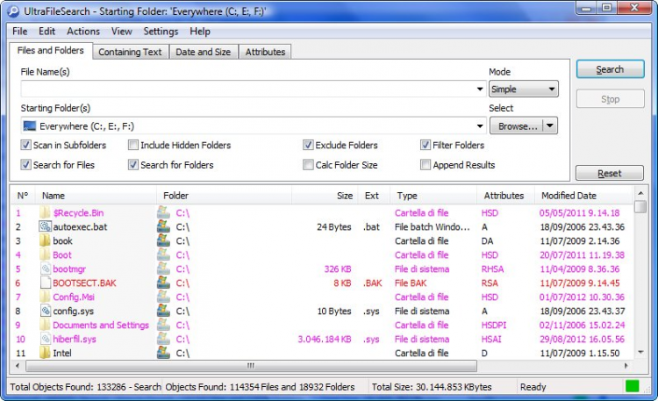This screenshot has width=658, height=401.
Task: Switch to the Date and Size tab
Action: [x=204, y=52]
